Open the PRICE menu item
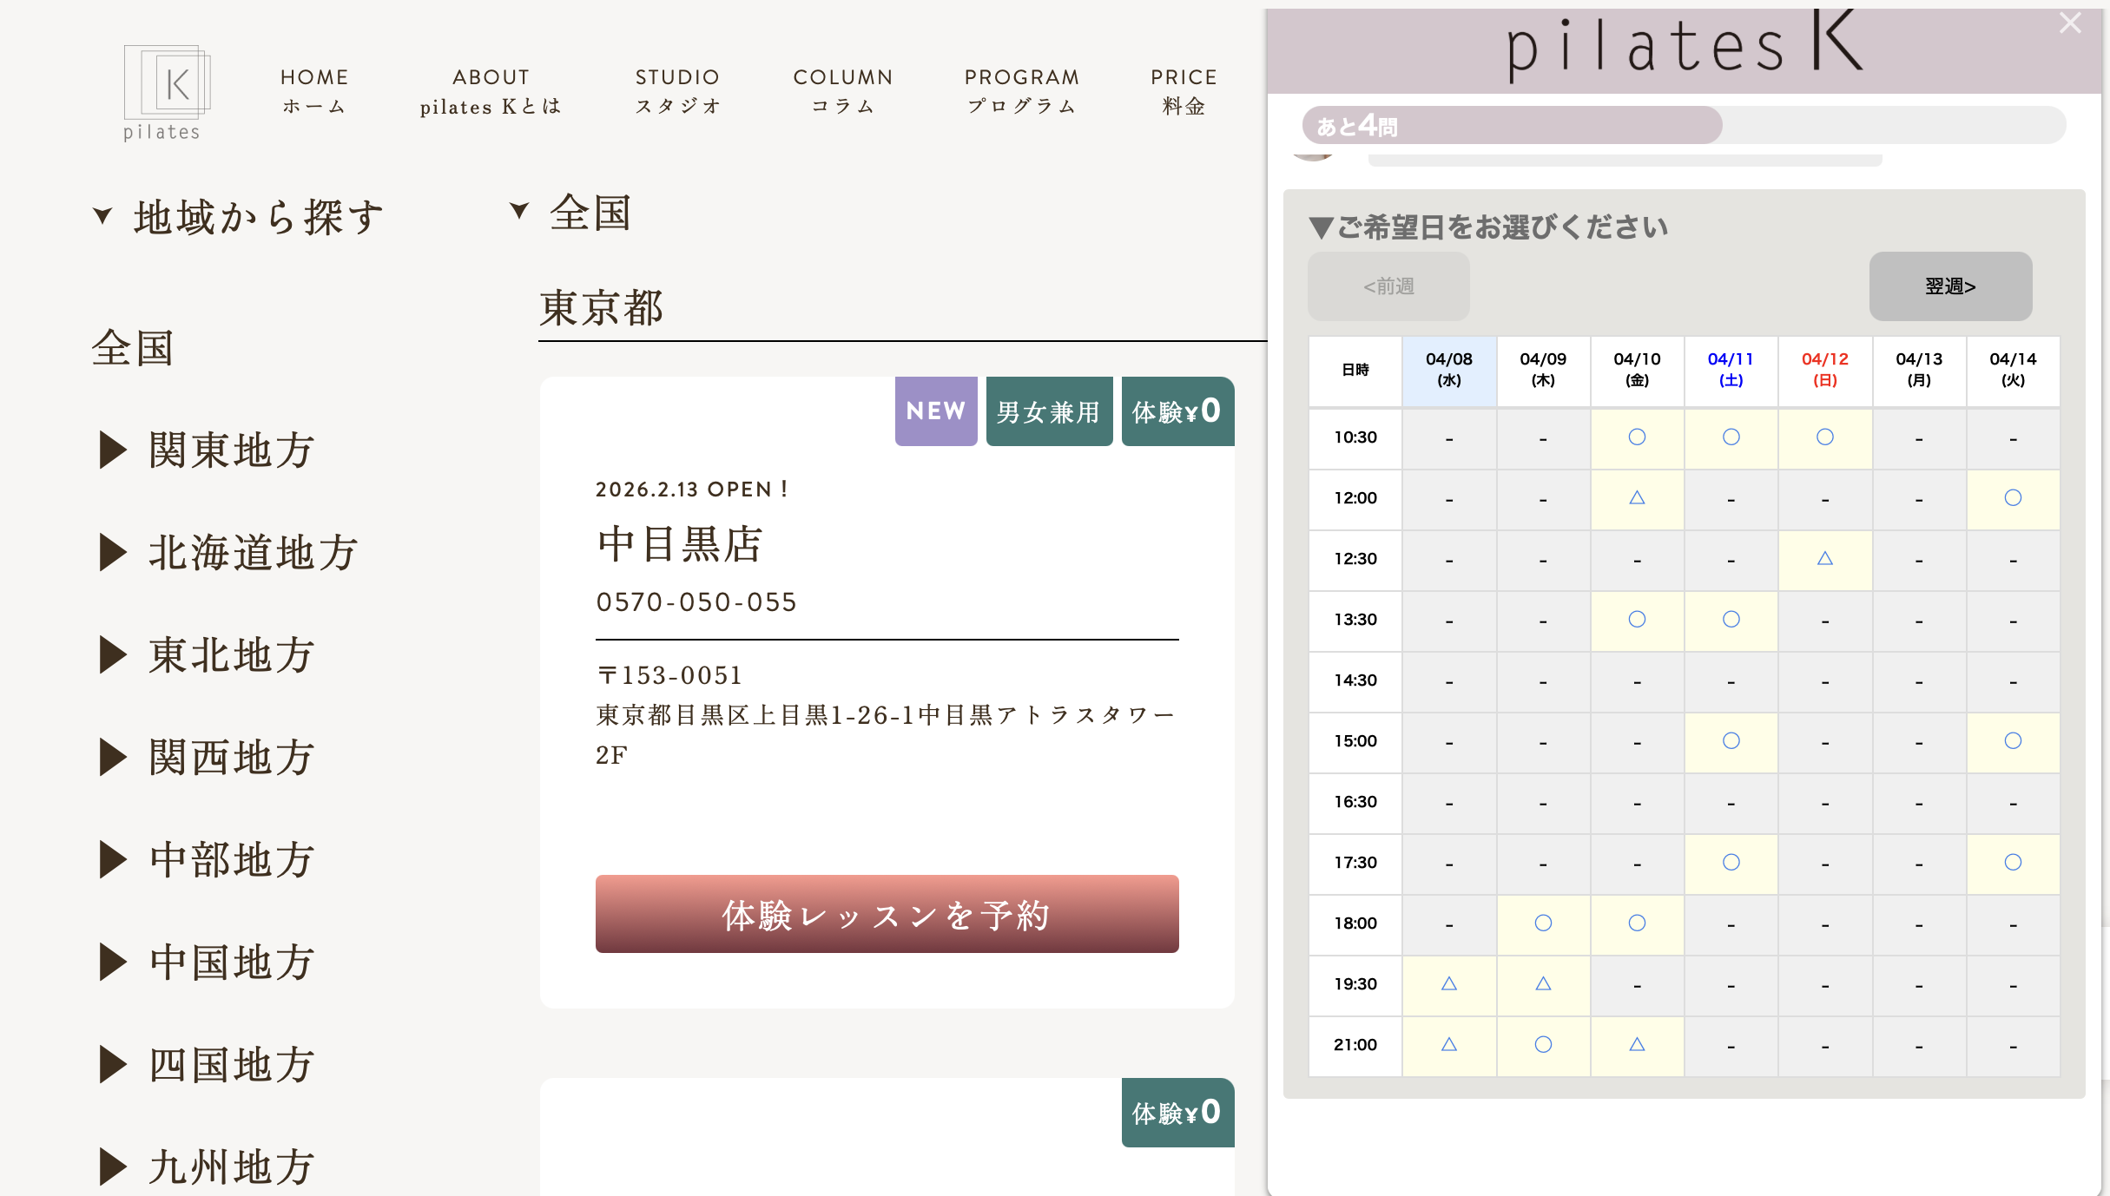 (x=1183, y=90)
